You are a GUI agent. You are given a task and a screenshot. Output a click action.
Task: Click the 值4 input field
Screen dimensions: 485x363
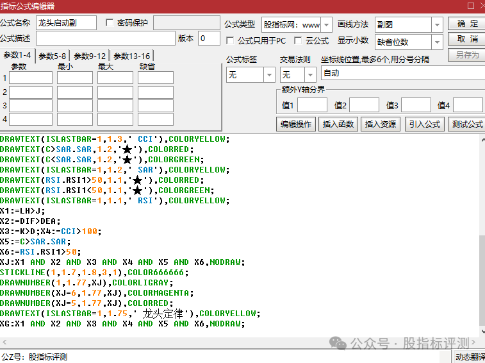point(468,105)
